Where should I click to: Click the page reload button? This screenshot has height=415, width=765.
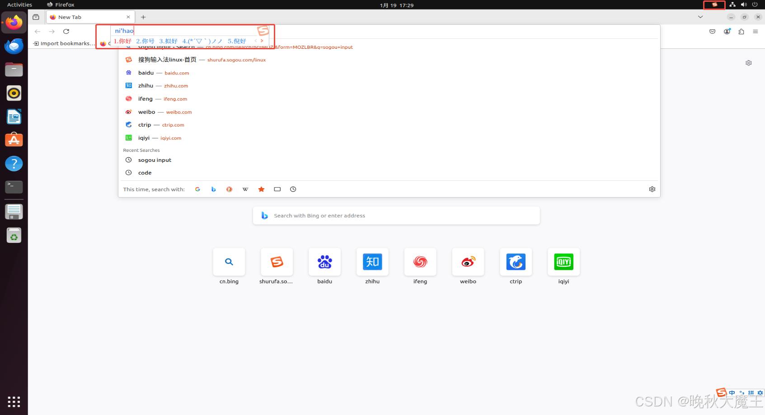pos(66,31)
